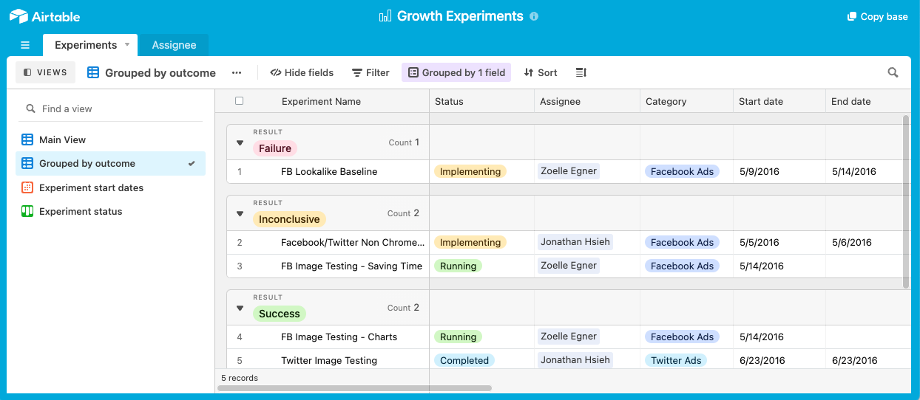Open the Hide fields button
Screen dimensions: 920x400
coord(302,72)
